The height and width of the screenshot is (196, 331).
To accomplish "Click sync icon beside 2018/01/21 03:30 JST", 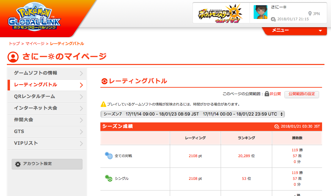I will coord(277,127).
